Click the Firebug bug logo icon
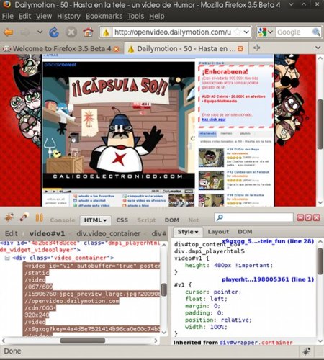 pos(9,217)
